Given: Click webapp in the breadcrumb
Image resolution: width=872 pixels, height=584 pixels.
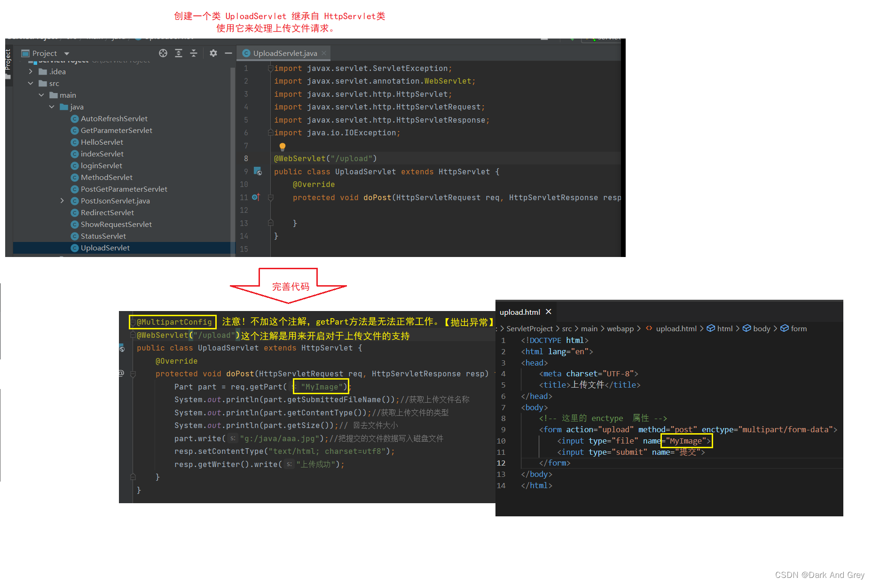Looking at the screenshot, I should coord(620,328).
